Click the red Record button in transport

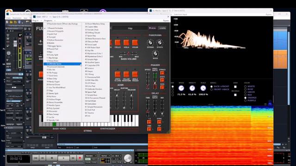click(x=80, y=158)
